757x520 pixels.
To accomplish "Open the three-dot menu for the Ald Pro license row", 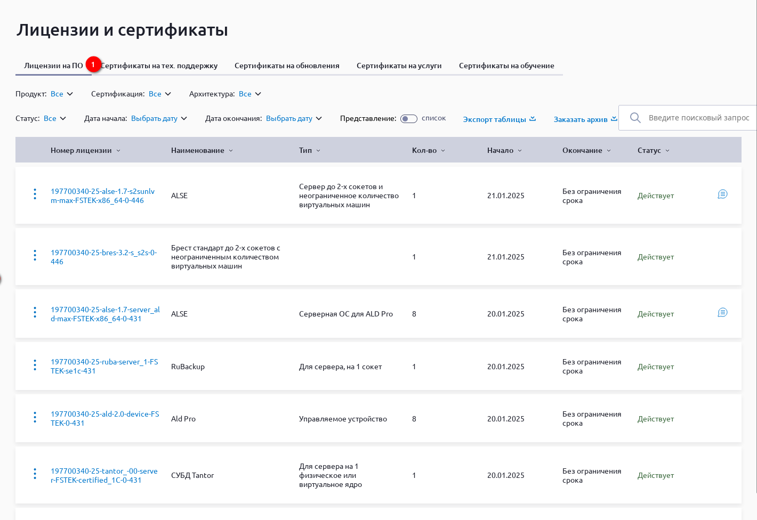I will coord(35,418).
